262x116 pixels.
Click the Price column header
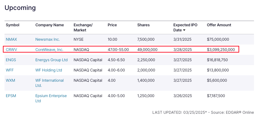(112, 25)
